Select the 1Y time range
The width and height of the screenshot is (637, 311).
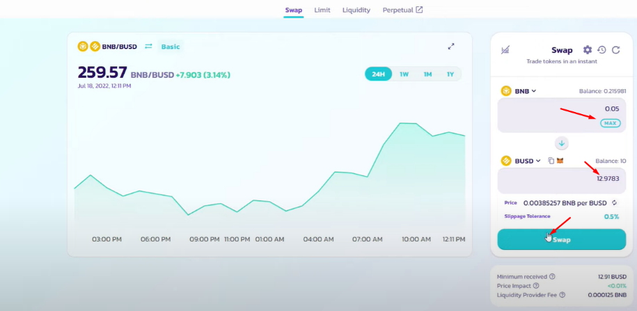tap(450, 74)
